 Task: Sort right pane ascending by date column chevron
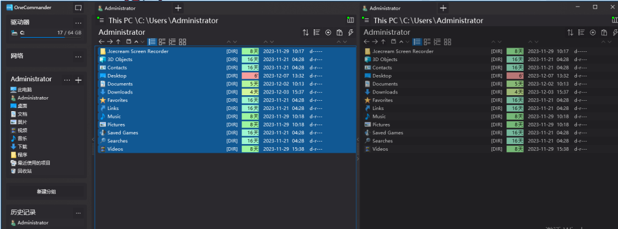530,42
